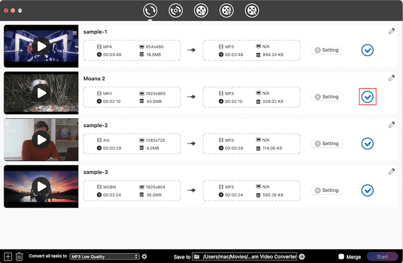
Task: Switch to the second toolbar tab with gear-arrows icon
Action: 176,10
